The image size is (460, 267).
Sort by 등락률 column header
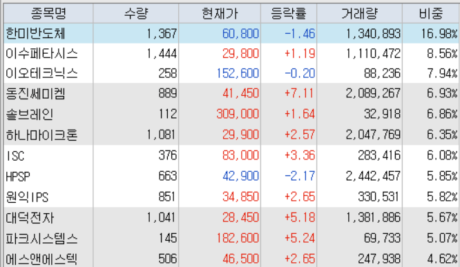(x=289, y=14)
